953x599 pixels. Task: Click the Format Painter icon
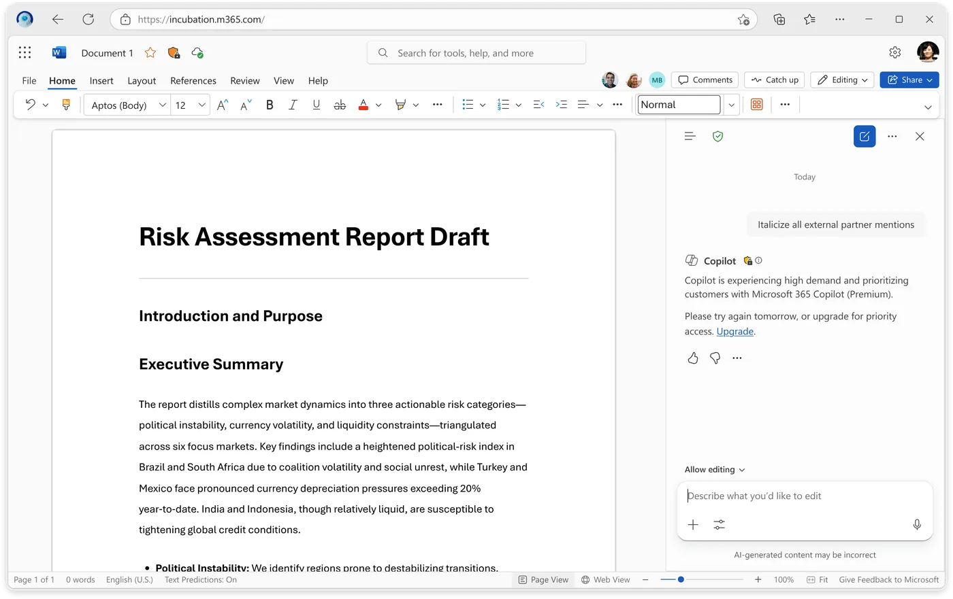pos(66,105)
